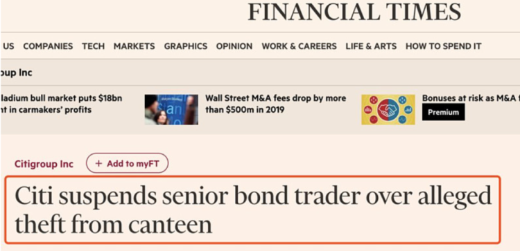Open the Life & Arts section
Image resolution: width=520 pixels, height=251 pixels.
(371, 46)
